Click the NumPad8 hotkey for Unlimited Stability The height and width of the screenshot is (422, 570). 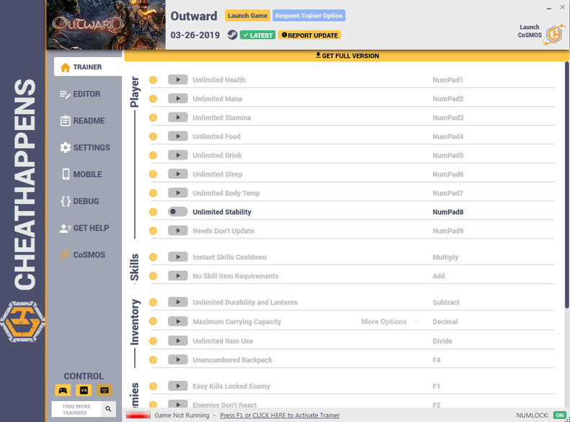coord(448,212)
